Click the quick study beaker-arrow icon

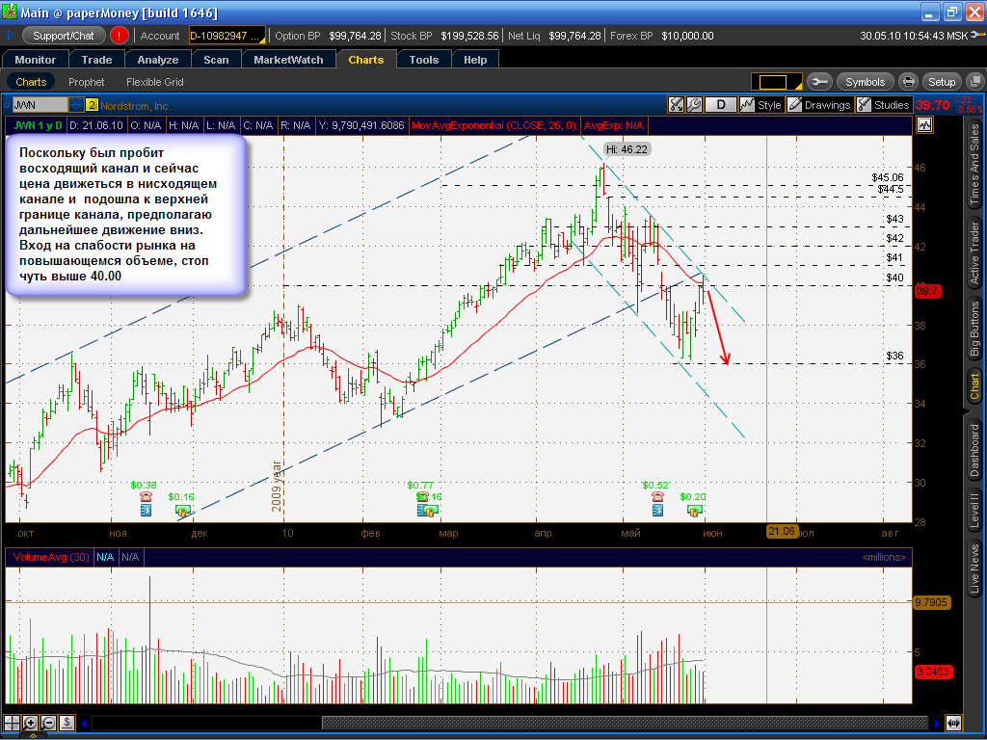pos(676,104)
